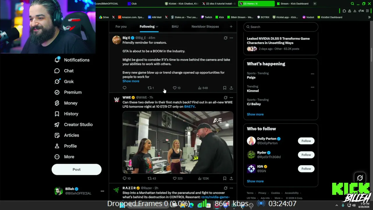Show more under Who to follow

pyautogui.click(x=255, y=181)
